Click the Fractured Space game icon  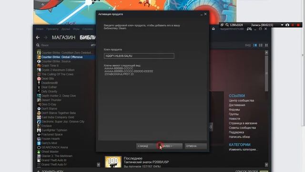coord(39,134)
